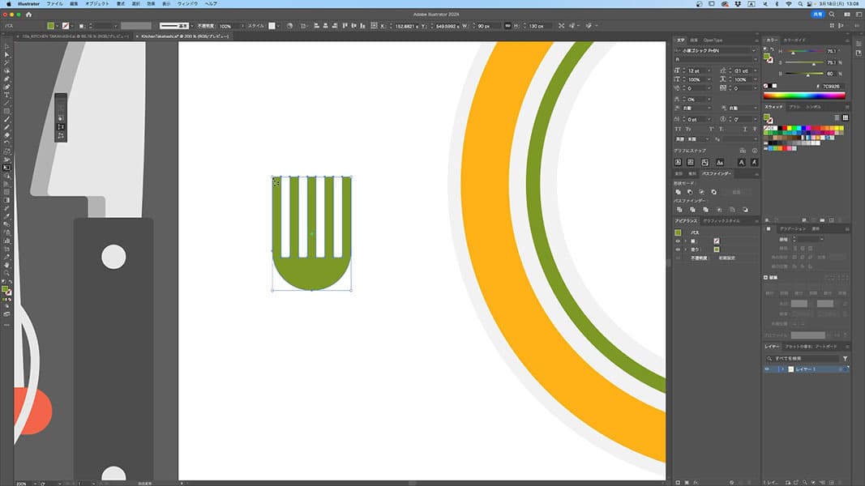Open the オブジェクト menu
865x486 pixels.
click(x=96, y=4)
